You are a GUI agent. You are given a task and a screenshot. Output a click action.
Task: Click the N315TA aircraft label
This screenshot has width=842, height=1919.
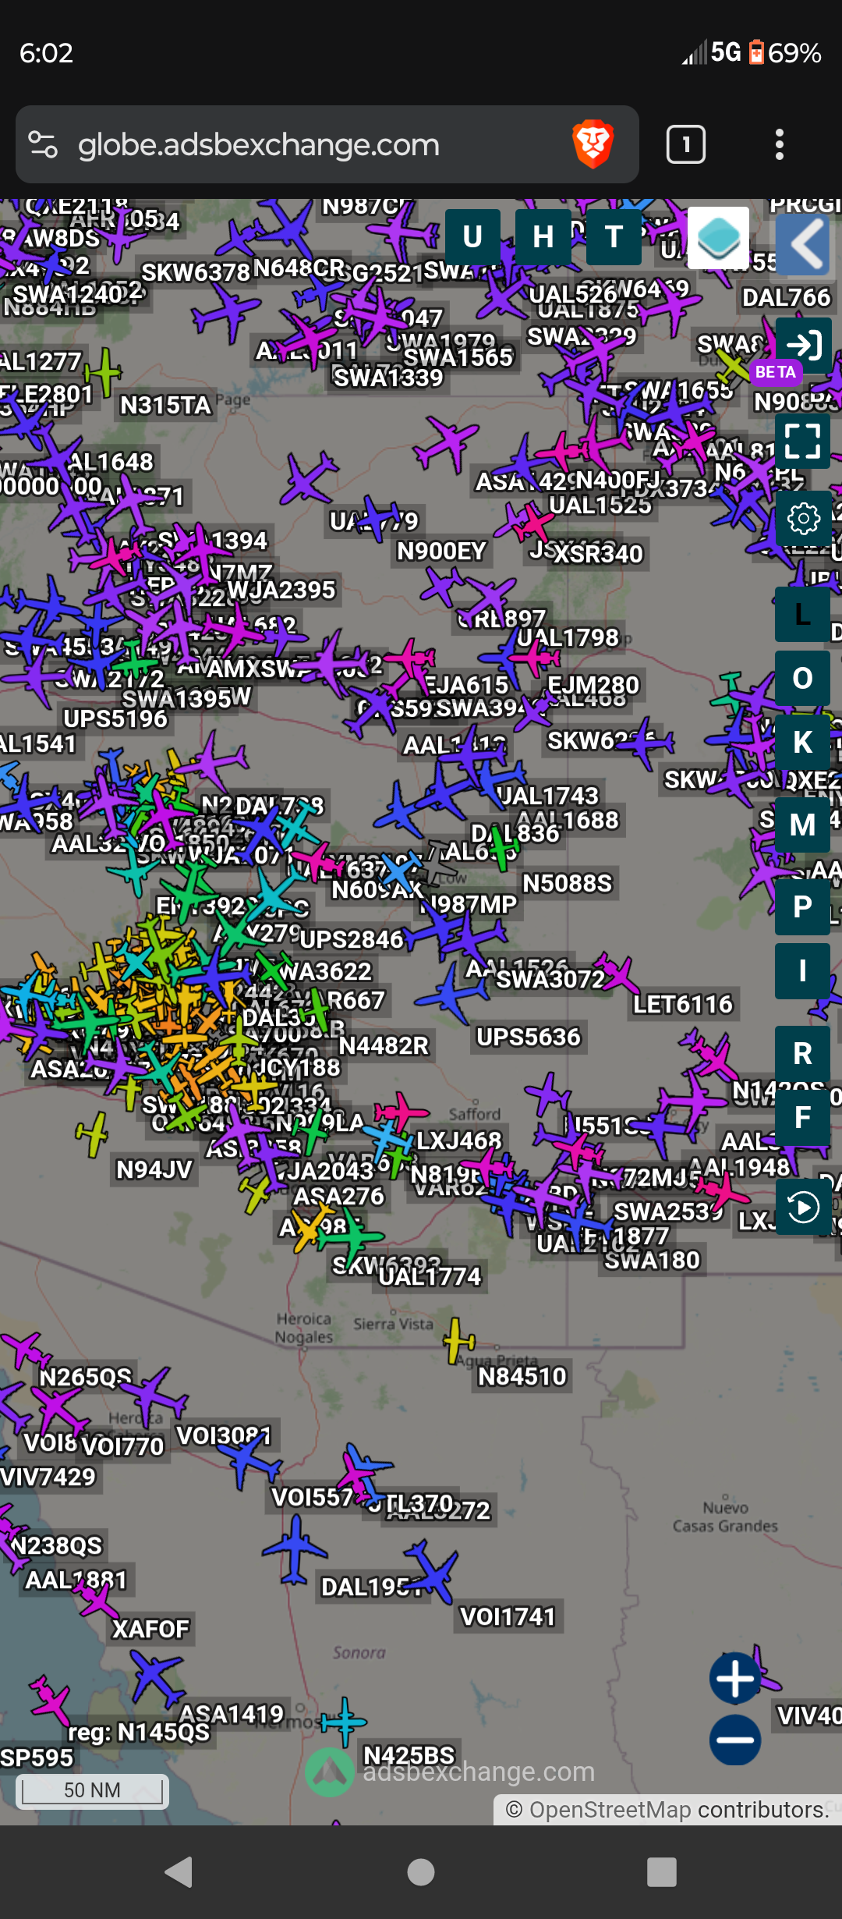pyautogui.click(x=166, y=406)
